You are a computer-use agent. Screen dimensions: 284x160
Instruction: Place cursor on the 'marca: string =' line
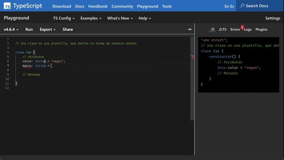click(x=36, y=66)
